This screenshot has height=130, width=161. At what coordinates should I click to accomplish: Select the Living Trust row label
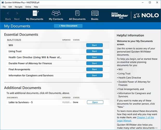point(15,51)
